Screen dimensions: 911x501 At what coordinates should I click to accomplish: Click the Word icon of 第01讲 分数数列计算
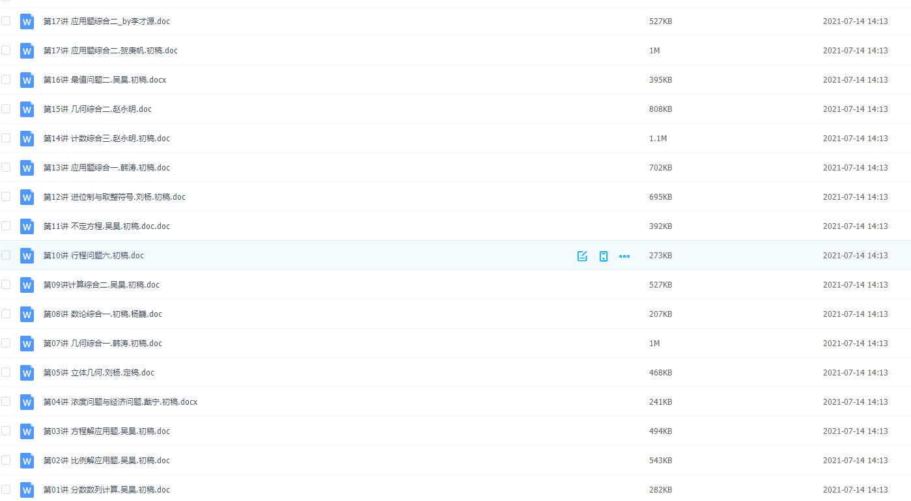(27, 490)
